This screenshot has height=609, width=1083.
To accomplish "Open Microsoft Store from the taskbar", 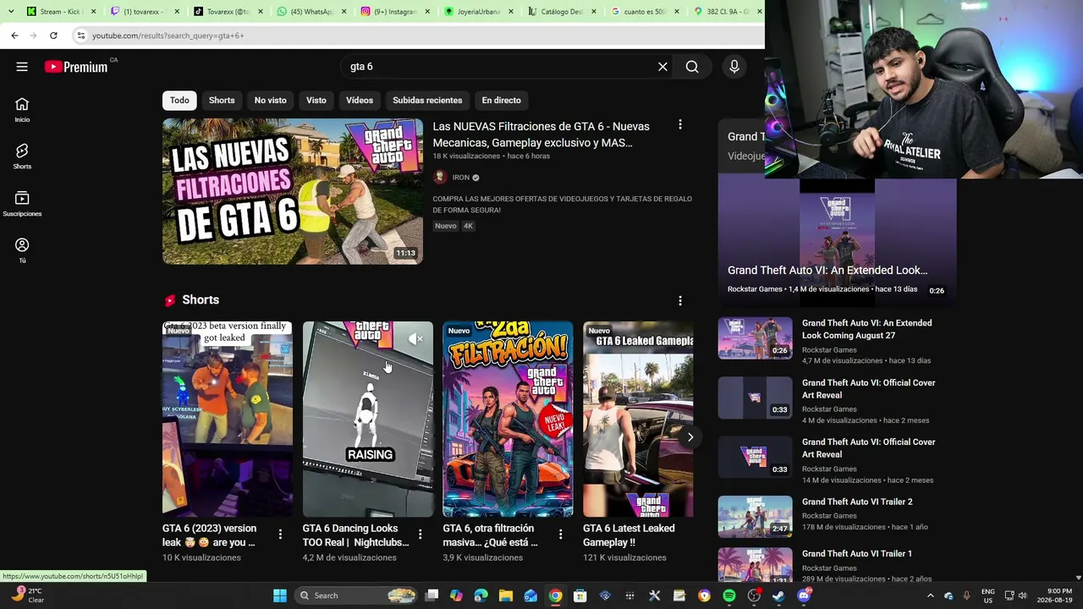I will point(580,595).
